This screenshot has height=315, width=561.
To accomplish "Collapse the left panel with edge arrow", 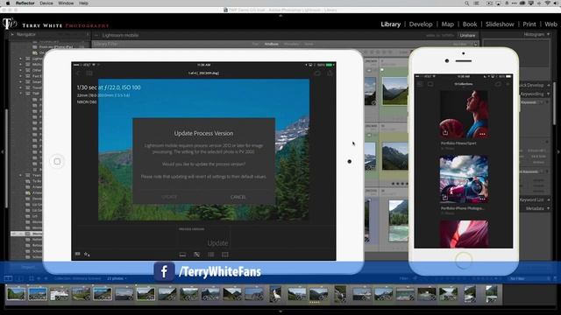I will 2,151.
